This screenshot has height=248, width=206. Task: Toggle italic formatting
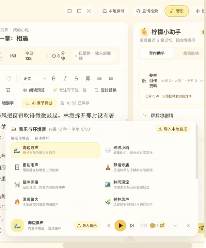pyautogui.click(x=65, y=78)
